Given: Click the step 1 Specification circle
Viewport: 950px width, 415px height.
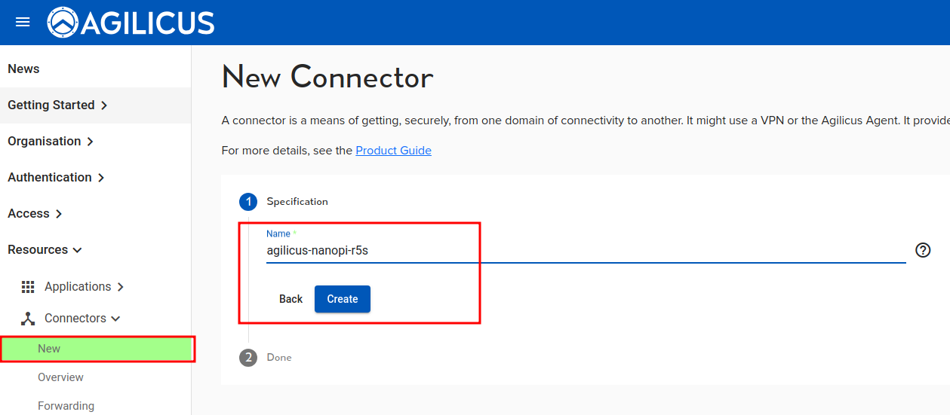Looking at the screenshot, I should (248, 202).
